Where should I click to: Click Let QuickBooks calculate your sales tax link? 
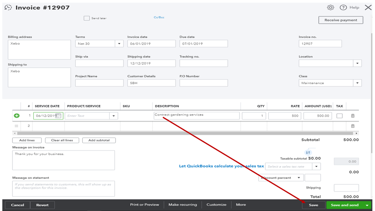pos(221,166)
